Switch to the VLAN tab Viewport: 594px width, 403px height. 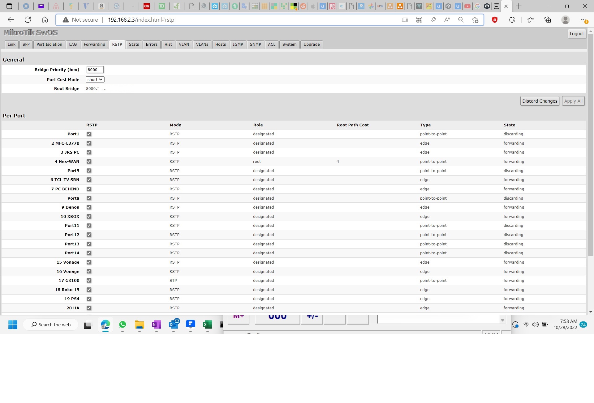pyautogui.click(x=184, y=45)
